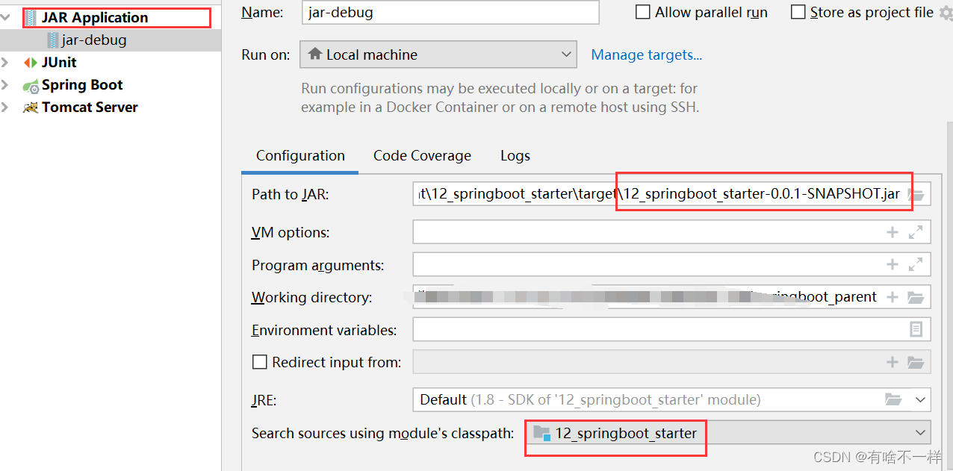Click the JUnit configuration type icon
953x471 pixels.
(30, 62)
